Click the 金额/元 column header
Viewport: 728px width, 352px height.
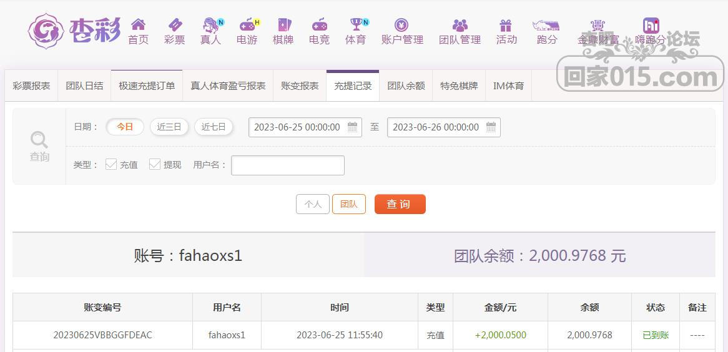click(501, 308)
